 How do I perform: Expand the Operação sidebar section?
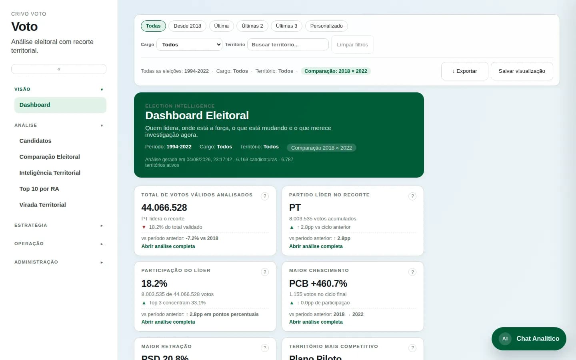tap(59, 244)
